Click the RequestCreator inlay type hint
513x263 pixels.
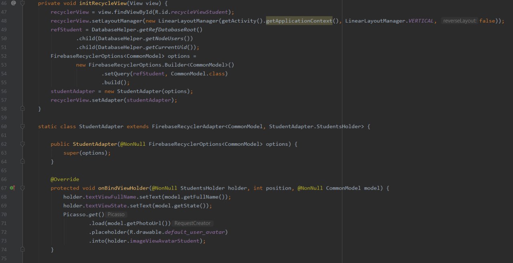tap(193, 223)
